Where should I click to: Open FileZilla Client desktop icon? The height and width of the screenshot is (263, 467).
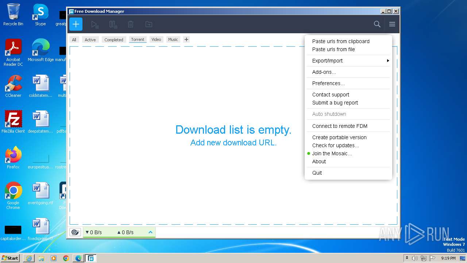13,122
